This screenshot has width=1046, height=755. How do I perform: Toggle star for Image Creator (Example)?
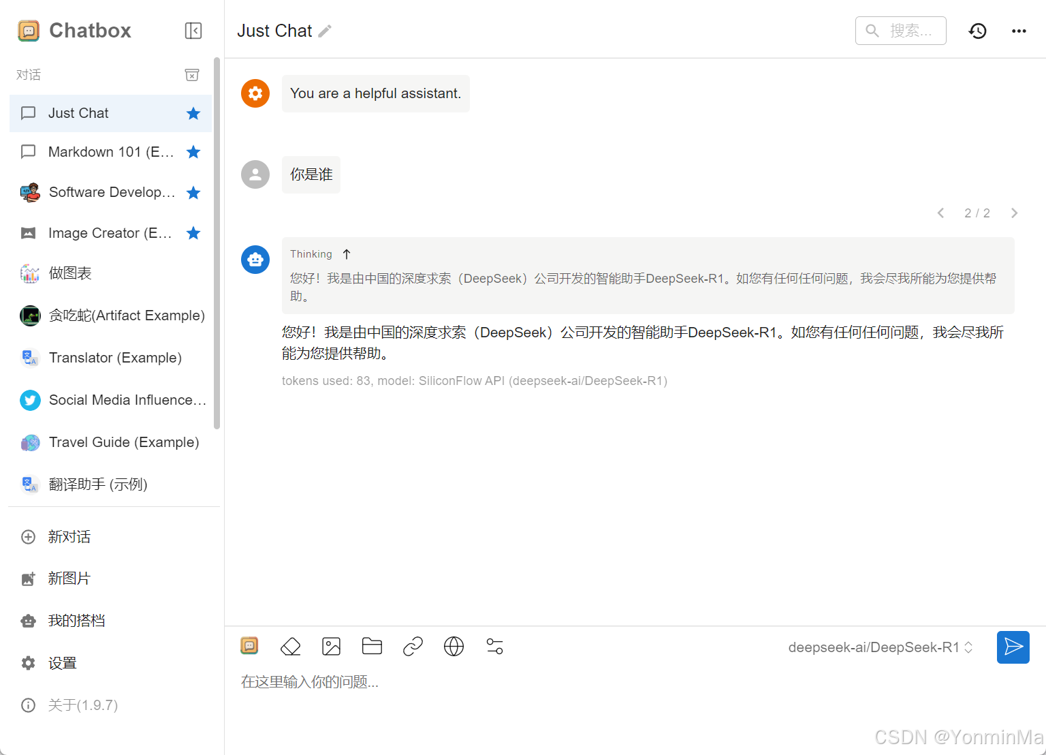click(193, 233)
